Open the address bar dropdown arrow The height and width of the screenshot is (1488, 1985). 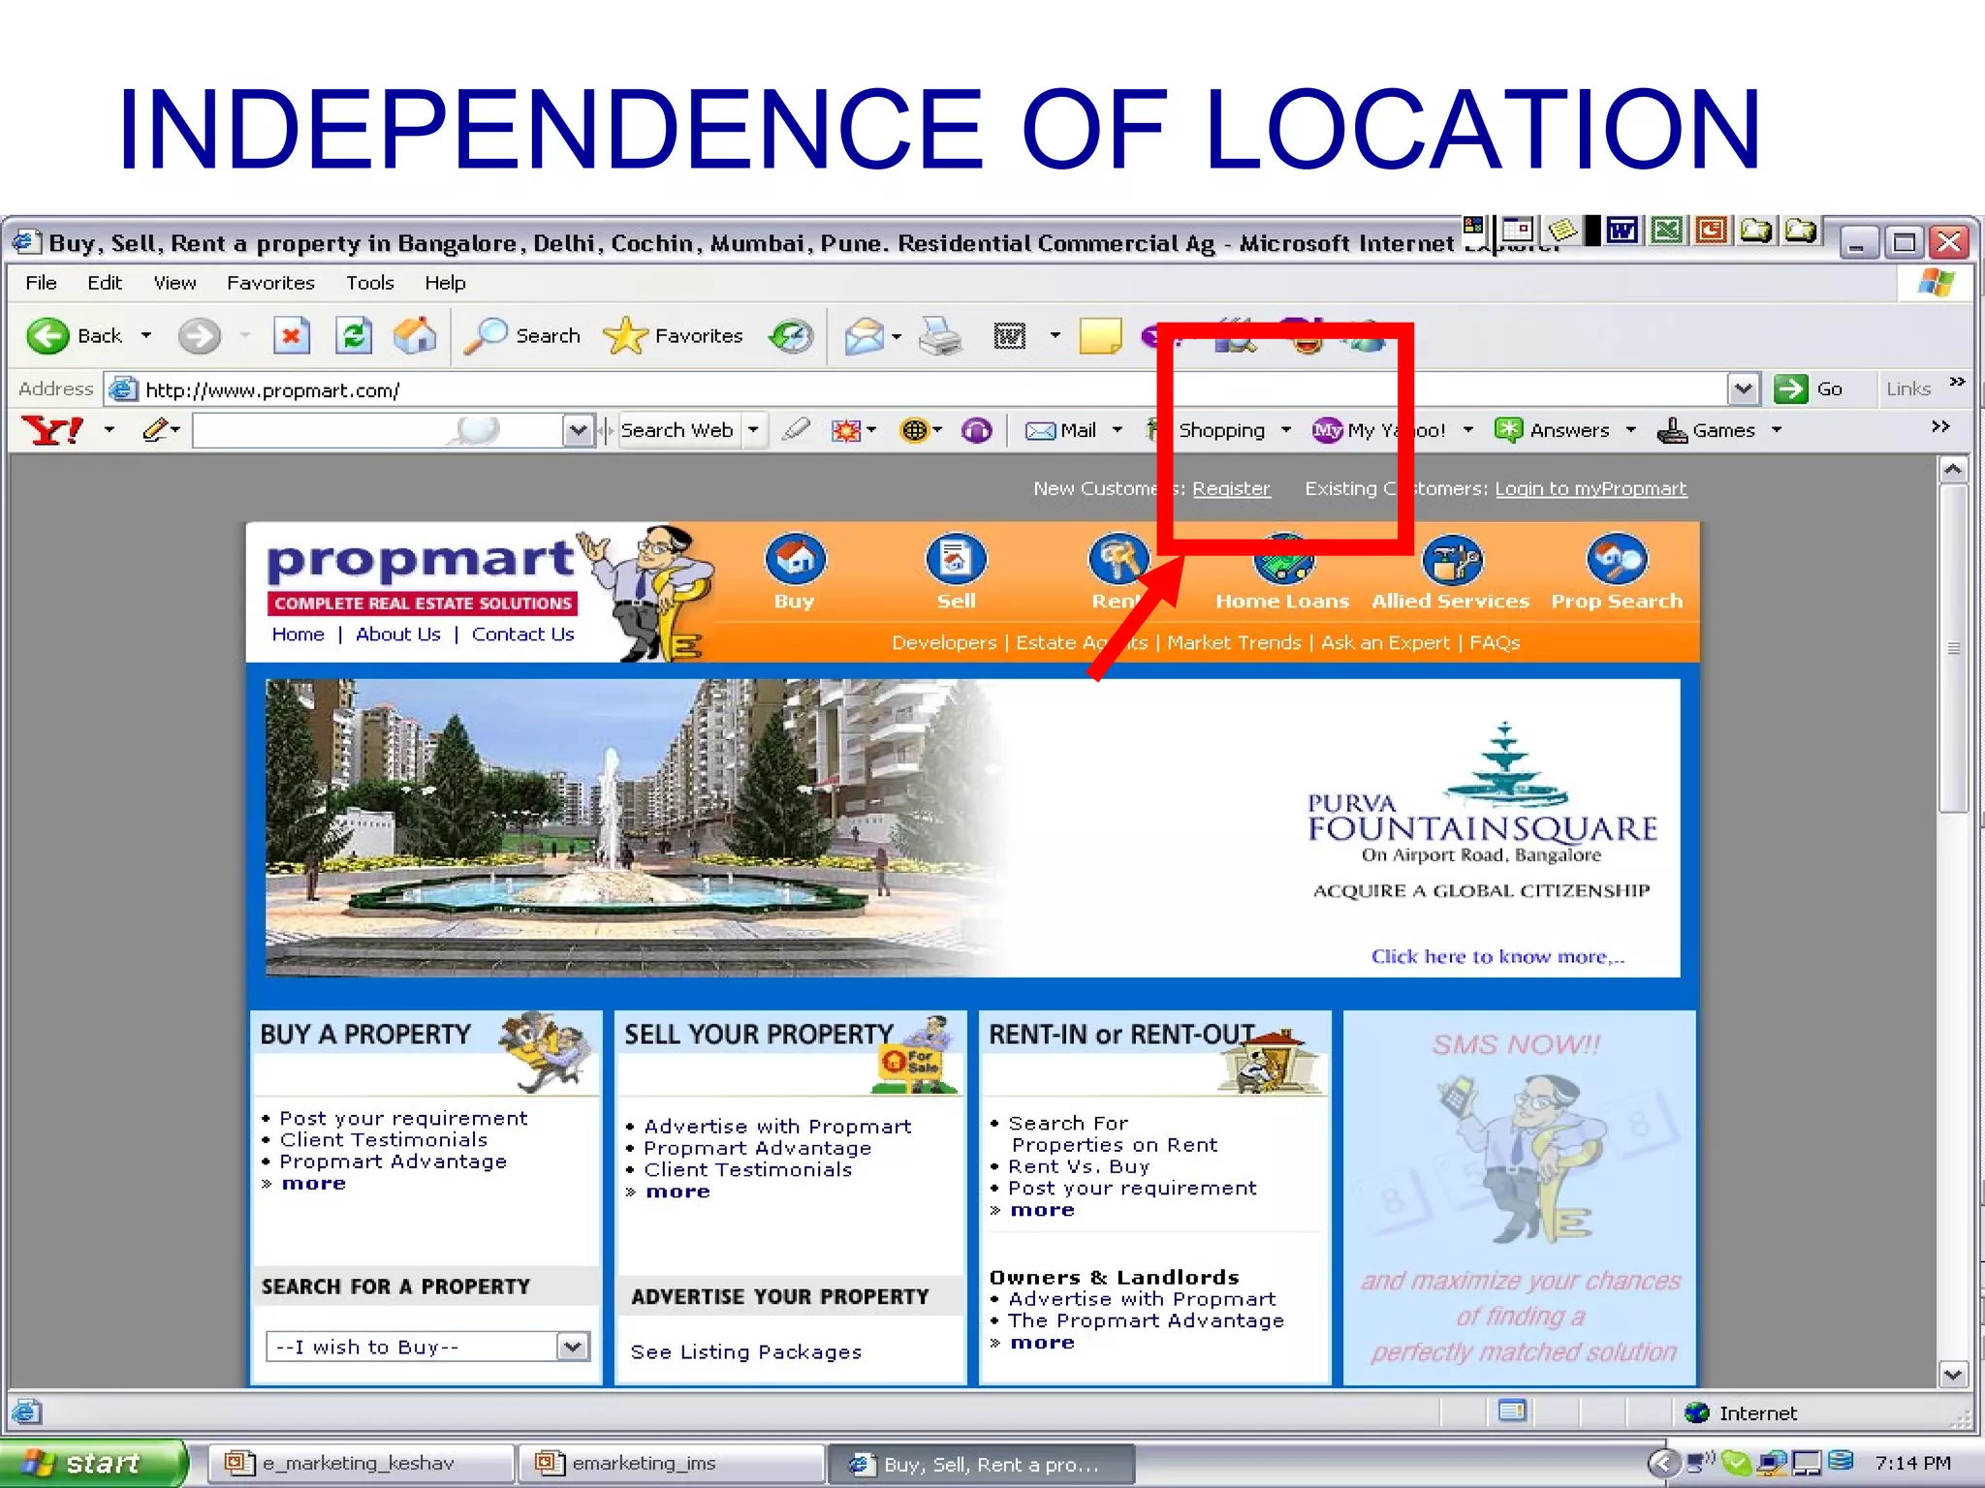pos(1743,389)
